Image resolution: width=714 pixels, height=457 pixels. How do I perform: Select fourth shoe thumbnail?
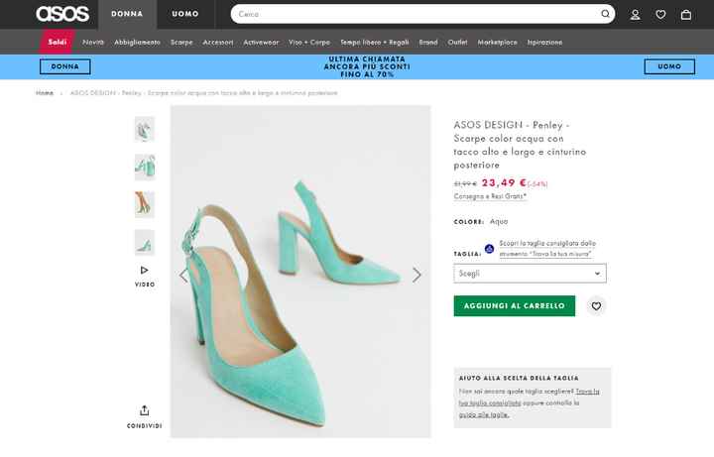click(x=145, y=243)
